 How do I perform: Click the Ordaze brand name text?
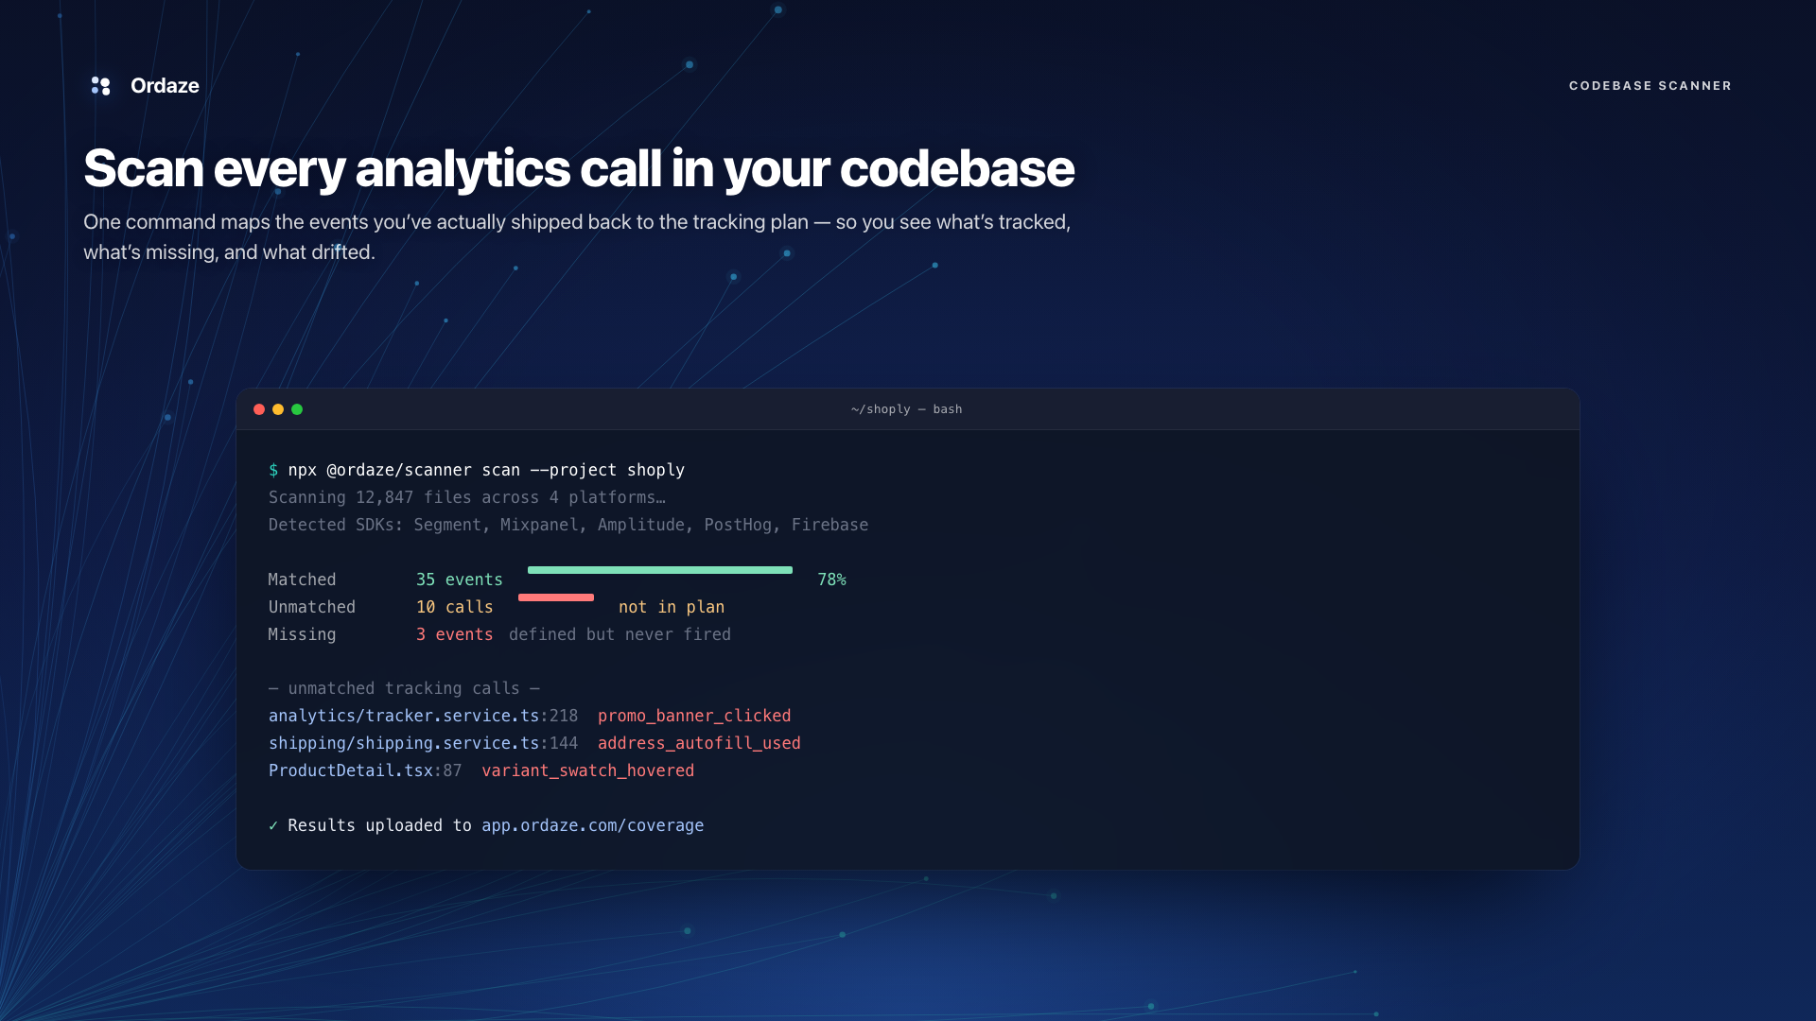click(x=165, y=86)
